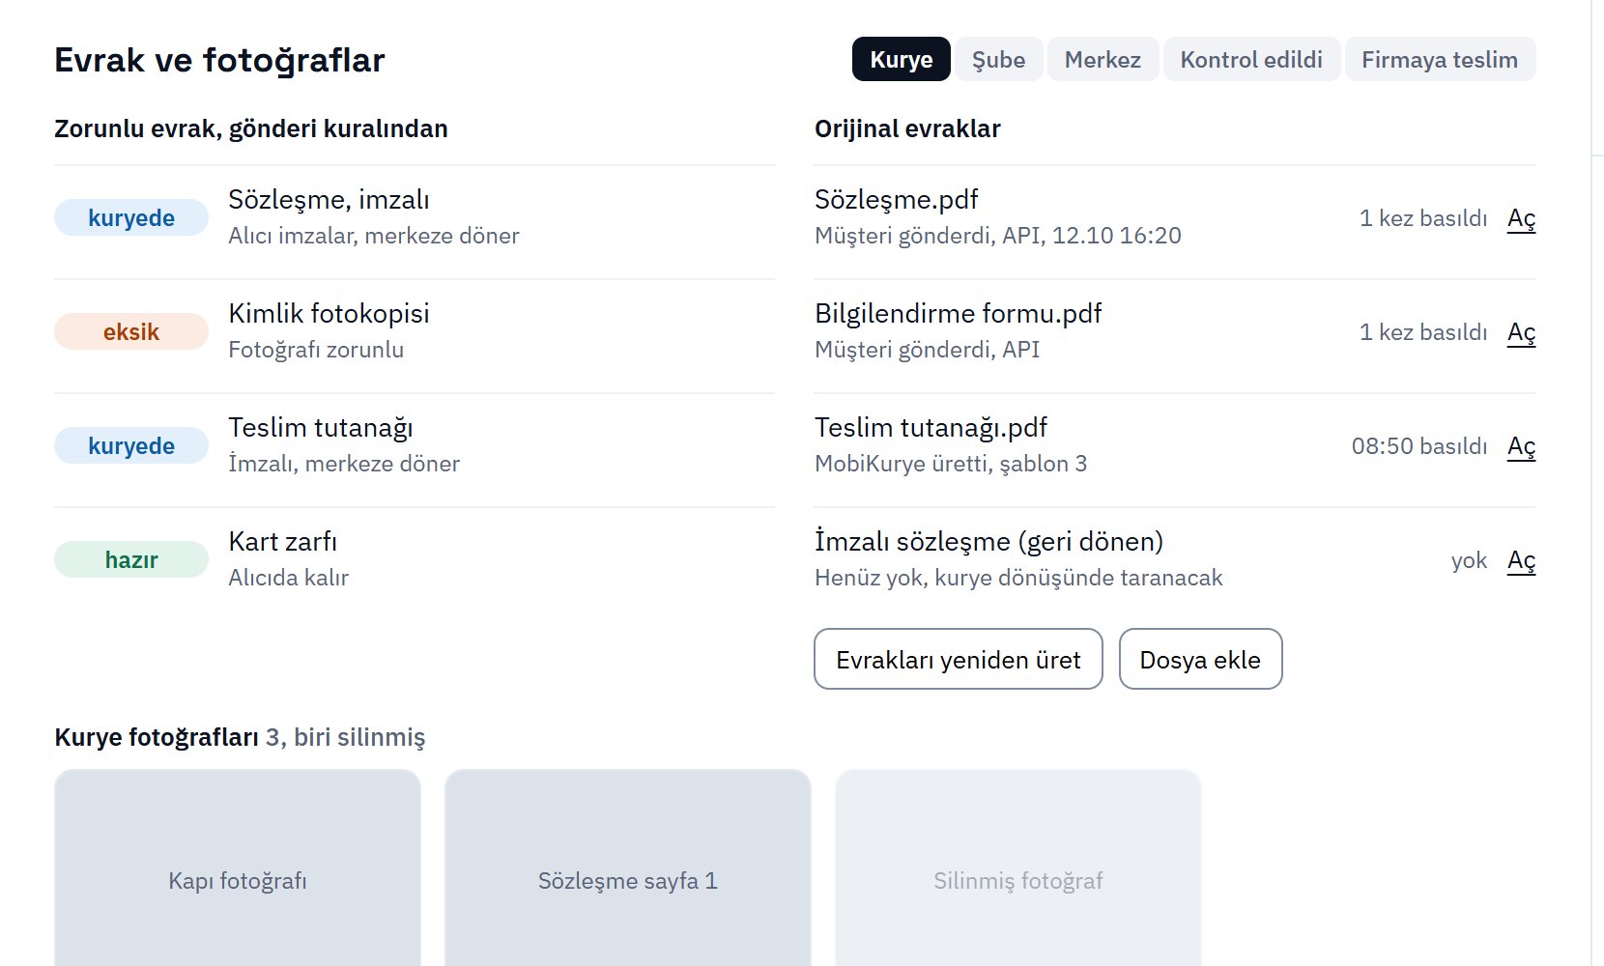Screen dimensions: 1604x966
Task: Open Bilgilendirme formu.pdf with Aç link
Action: tap(1521, 332)
